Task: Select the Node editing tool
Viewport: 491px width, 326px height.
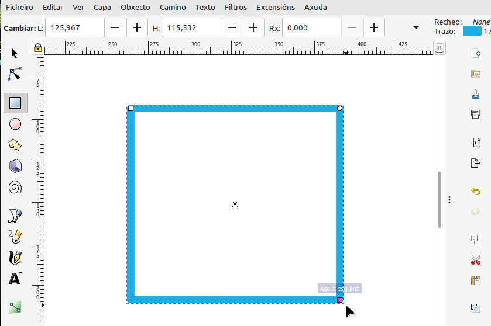Action: [x=15, y=74]
